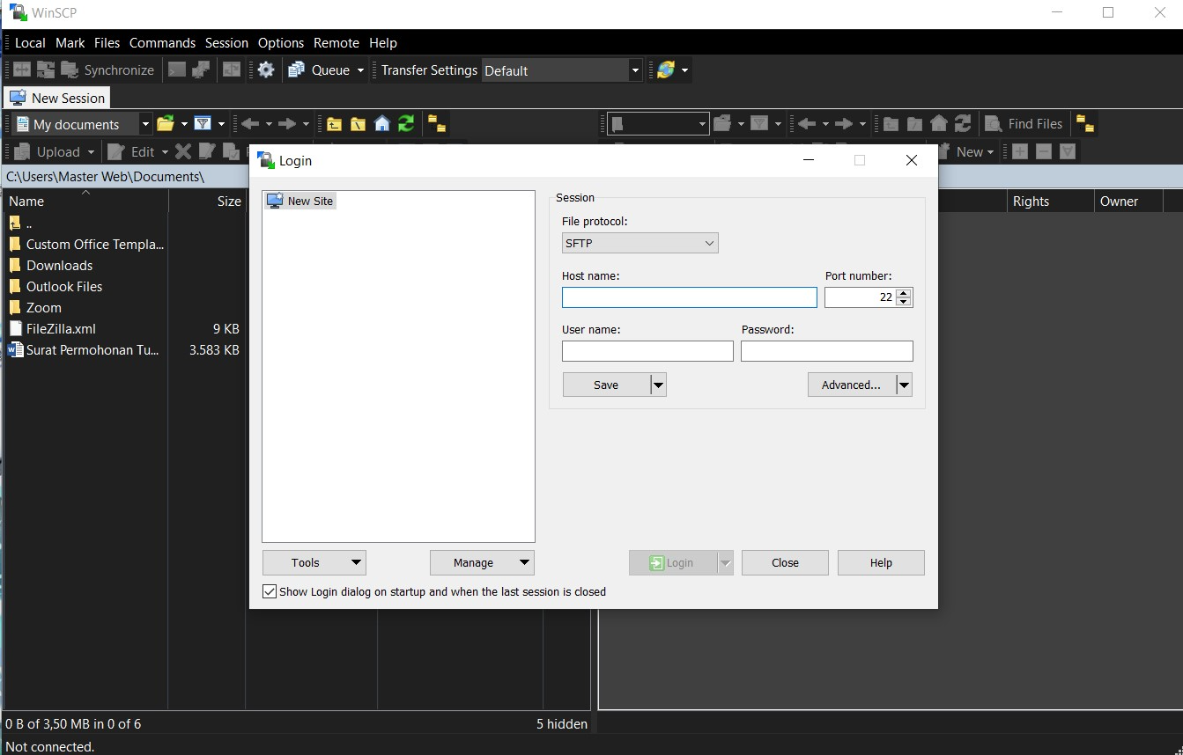This screenshot has width=1183, height=755.
Task: Click remote Find Files button
Action: (1024, 124)
